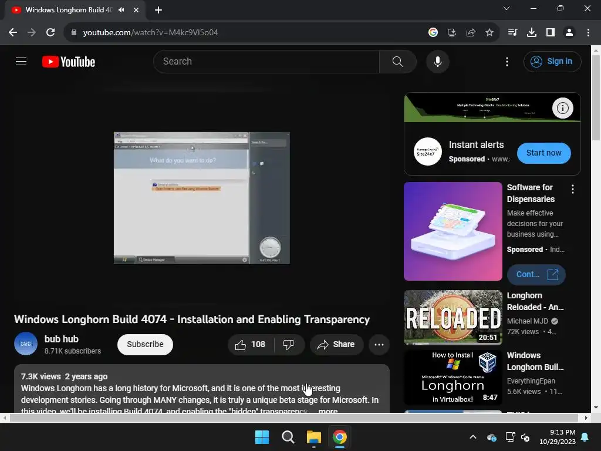601x451 pixels.
Task: Open the Windows Longhorn Buil... video title
Action: (x=535, y=361)
